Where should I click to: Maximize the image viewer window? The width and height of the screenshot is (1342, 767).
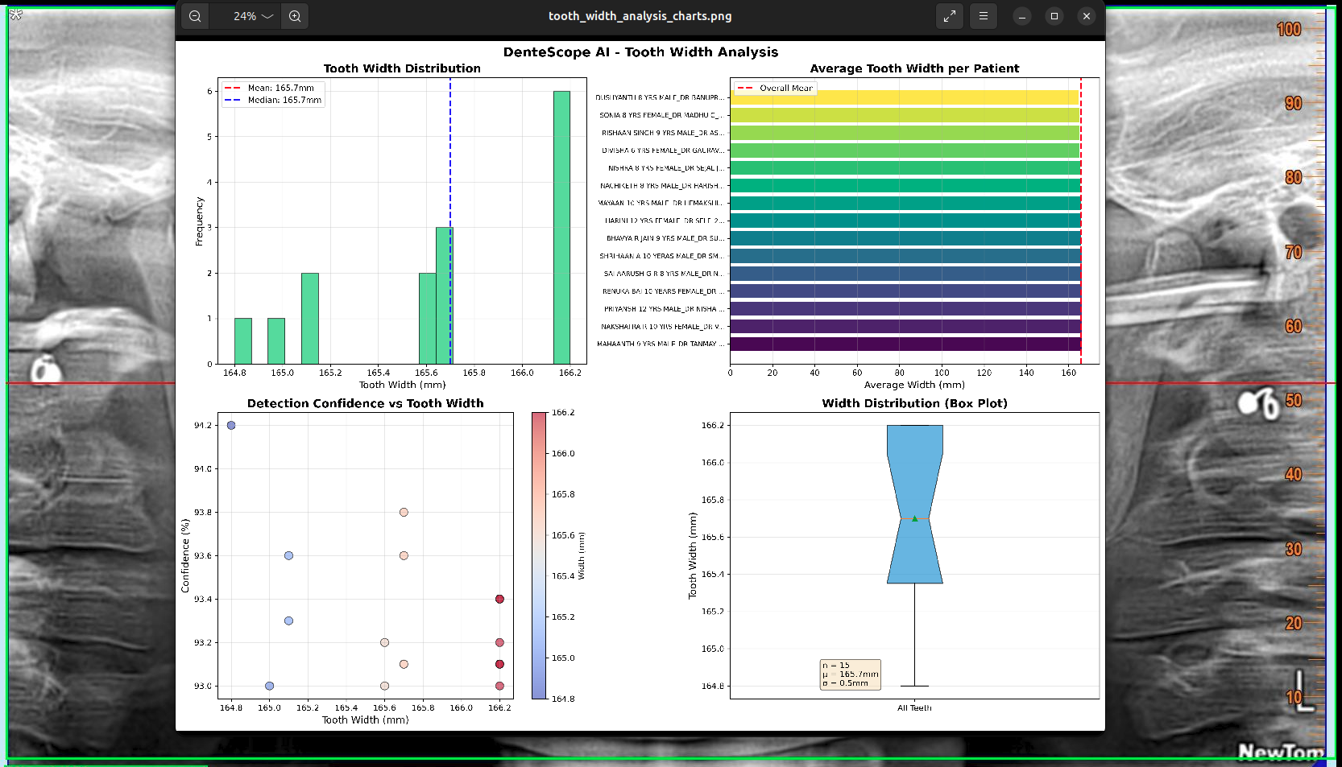(1054, 16)
